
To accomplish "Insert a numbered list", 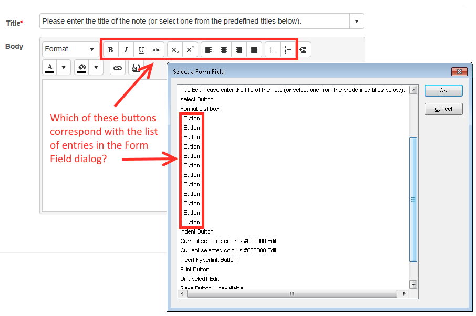I will click(x=287, y=50).
